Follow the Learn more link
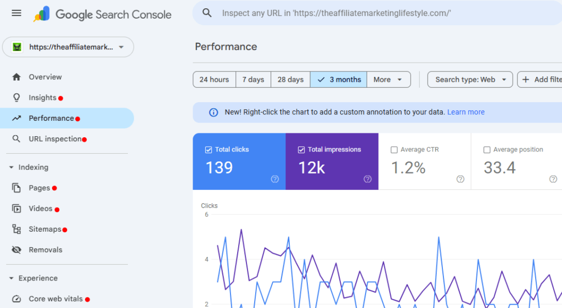 point(466,112)
